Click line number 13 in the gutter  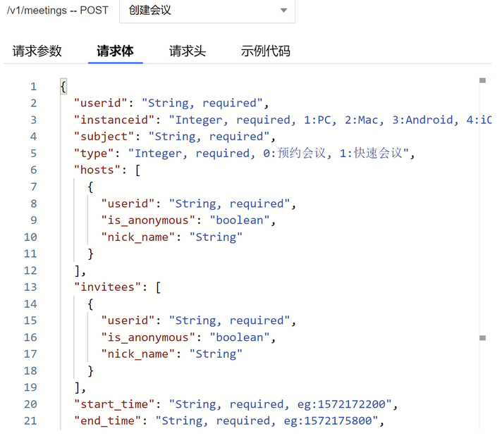click(30, 287)
